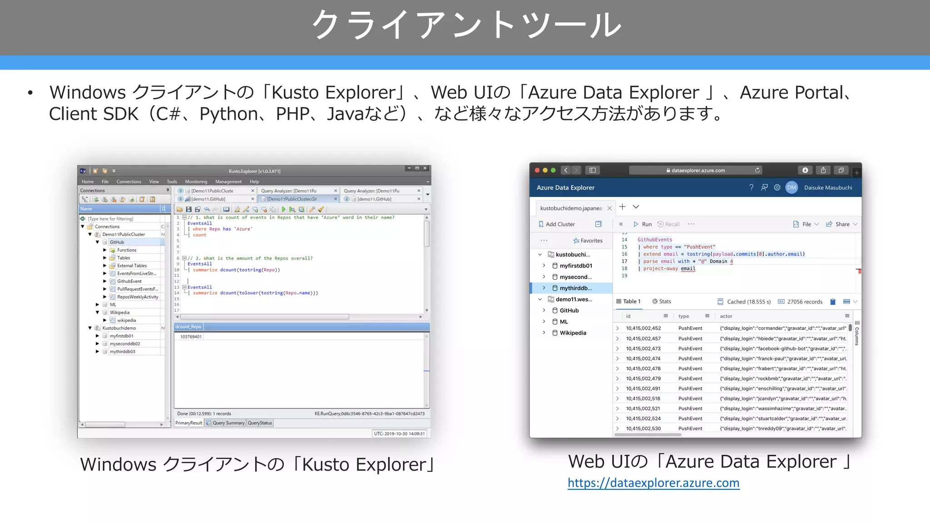Expand the result row with id 10,415,002,452

618,328
